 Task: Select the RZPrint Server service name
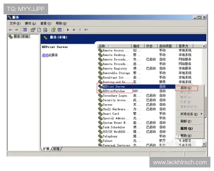pyautogui.click(x=114, y=87)
